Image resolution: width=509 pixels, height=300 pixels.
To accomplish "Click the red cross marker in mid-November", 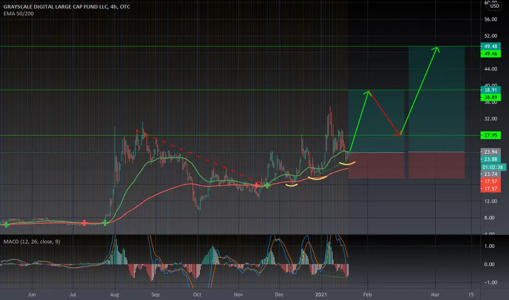I will coord(257,185).
